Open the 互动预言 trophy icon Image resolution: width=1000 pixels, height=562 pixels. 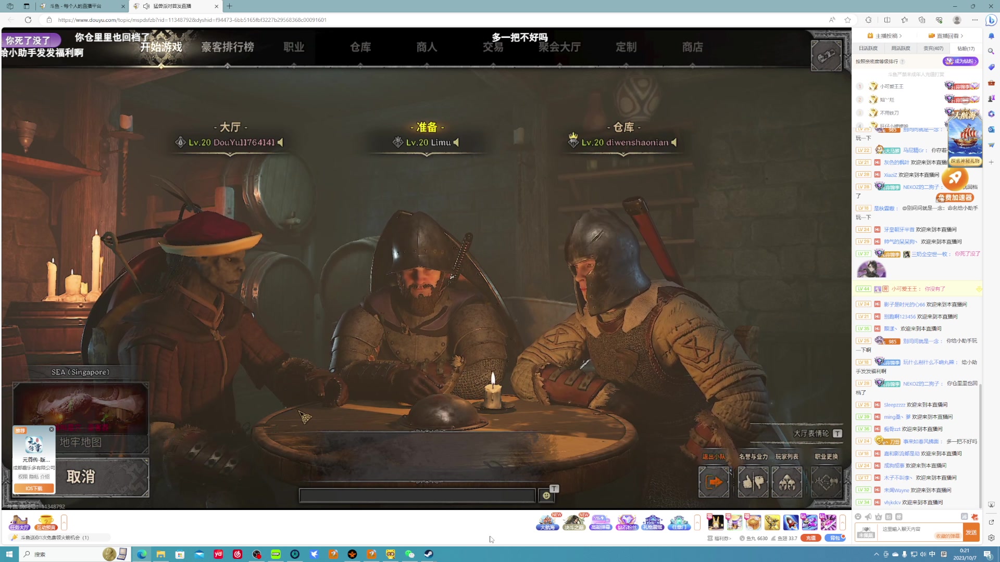[46, 522]
